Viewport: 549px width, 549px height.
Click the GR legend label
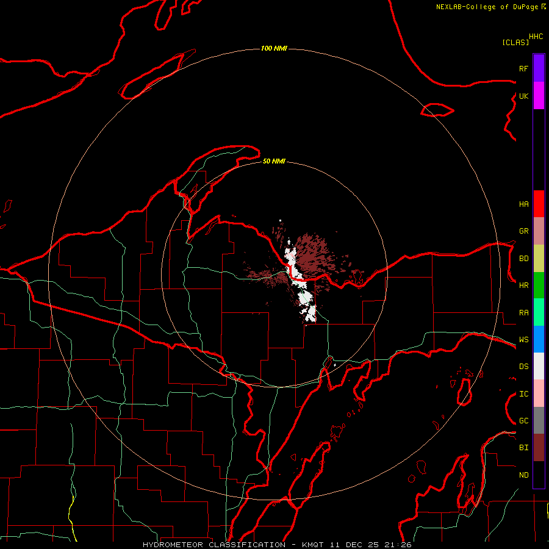click(x=523, y=231)
